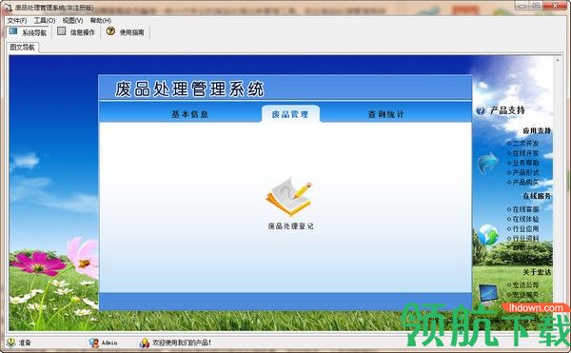This screenshot has height=353, width=571.
Task: Click the 产品支持 help circle icon
Action: [481, 110]
